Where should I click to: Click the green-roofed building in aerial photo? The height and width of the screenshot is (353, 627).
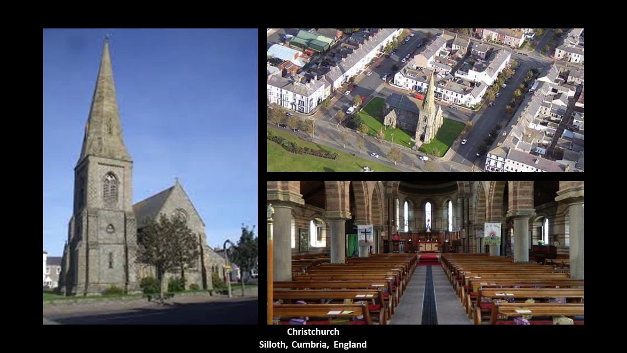[313, 41]
